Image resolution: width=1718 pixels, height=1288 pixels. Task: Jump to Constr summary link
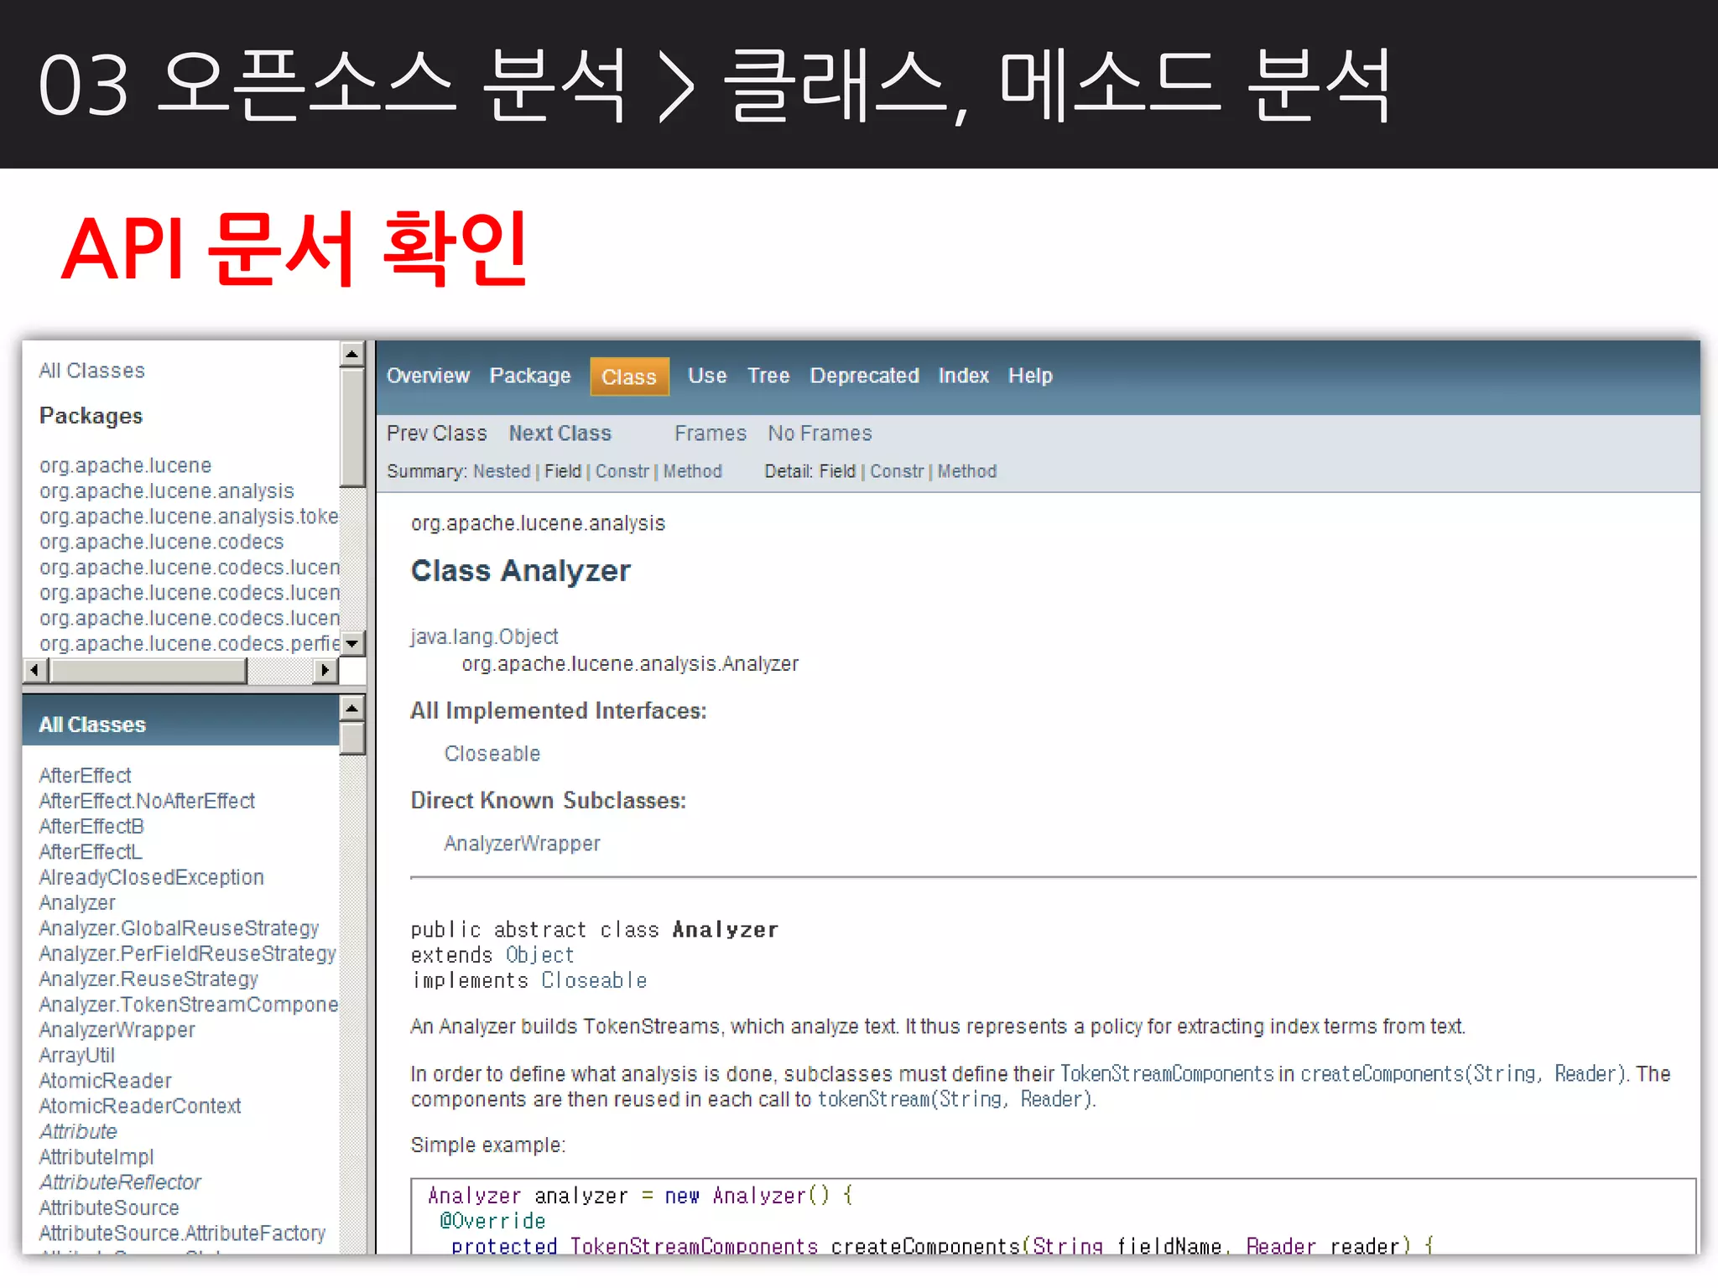tap(622, 471)
